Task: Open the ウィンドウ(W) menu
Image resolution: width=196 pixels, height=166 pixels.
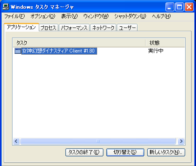Action: [96, 16]
